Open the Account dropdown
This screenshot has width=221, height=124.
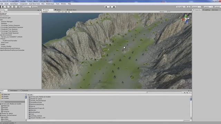click(196, 7)
